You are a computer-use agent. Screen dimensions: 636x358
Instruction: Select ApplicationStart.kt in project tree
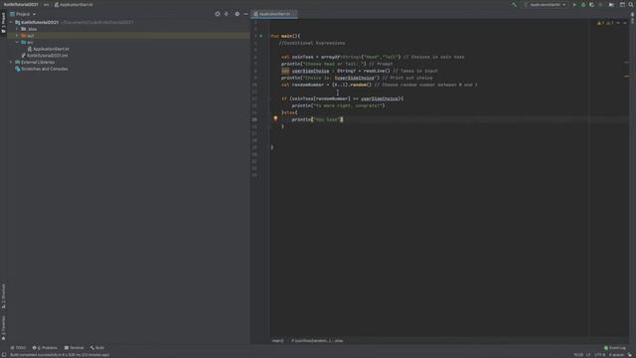pos(51,49)
